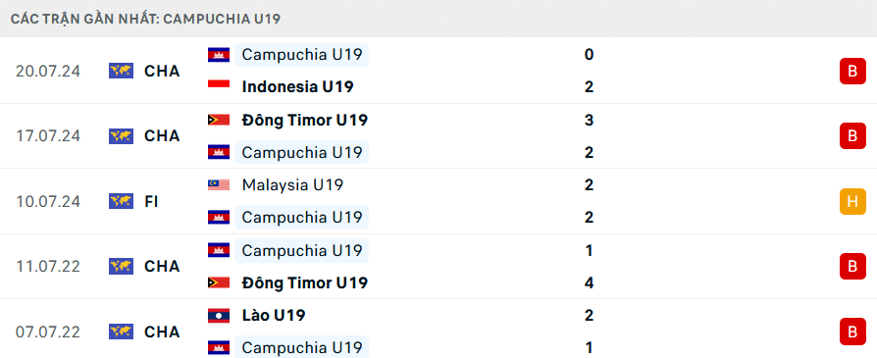Screen dimensions: 877x358
Task: Click red B badge for 11.07.22 match
Action: (x=852, y=266)
